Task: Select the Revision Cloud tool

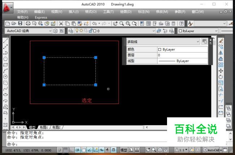Action: [5, 83]
